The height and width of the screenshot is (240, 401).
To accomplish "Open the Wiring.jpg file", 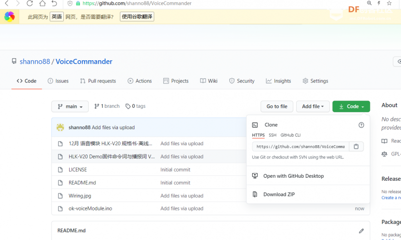I will click(80, 196).
